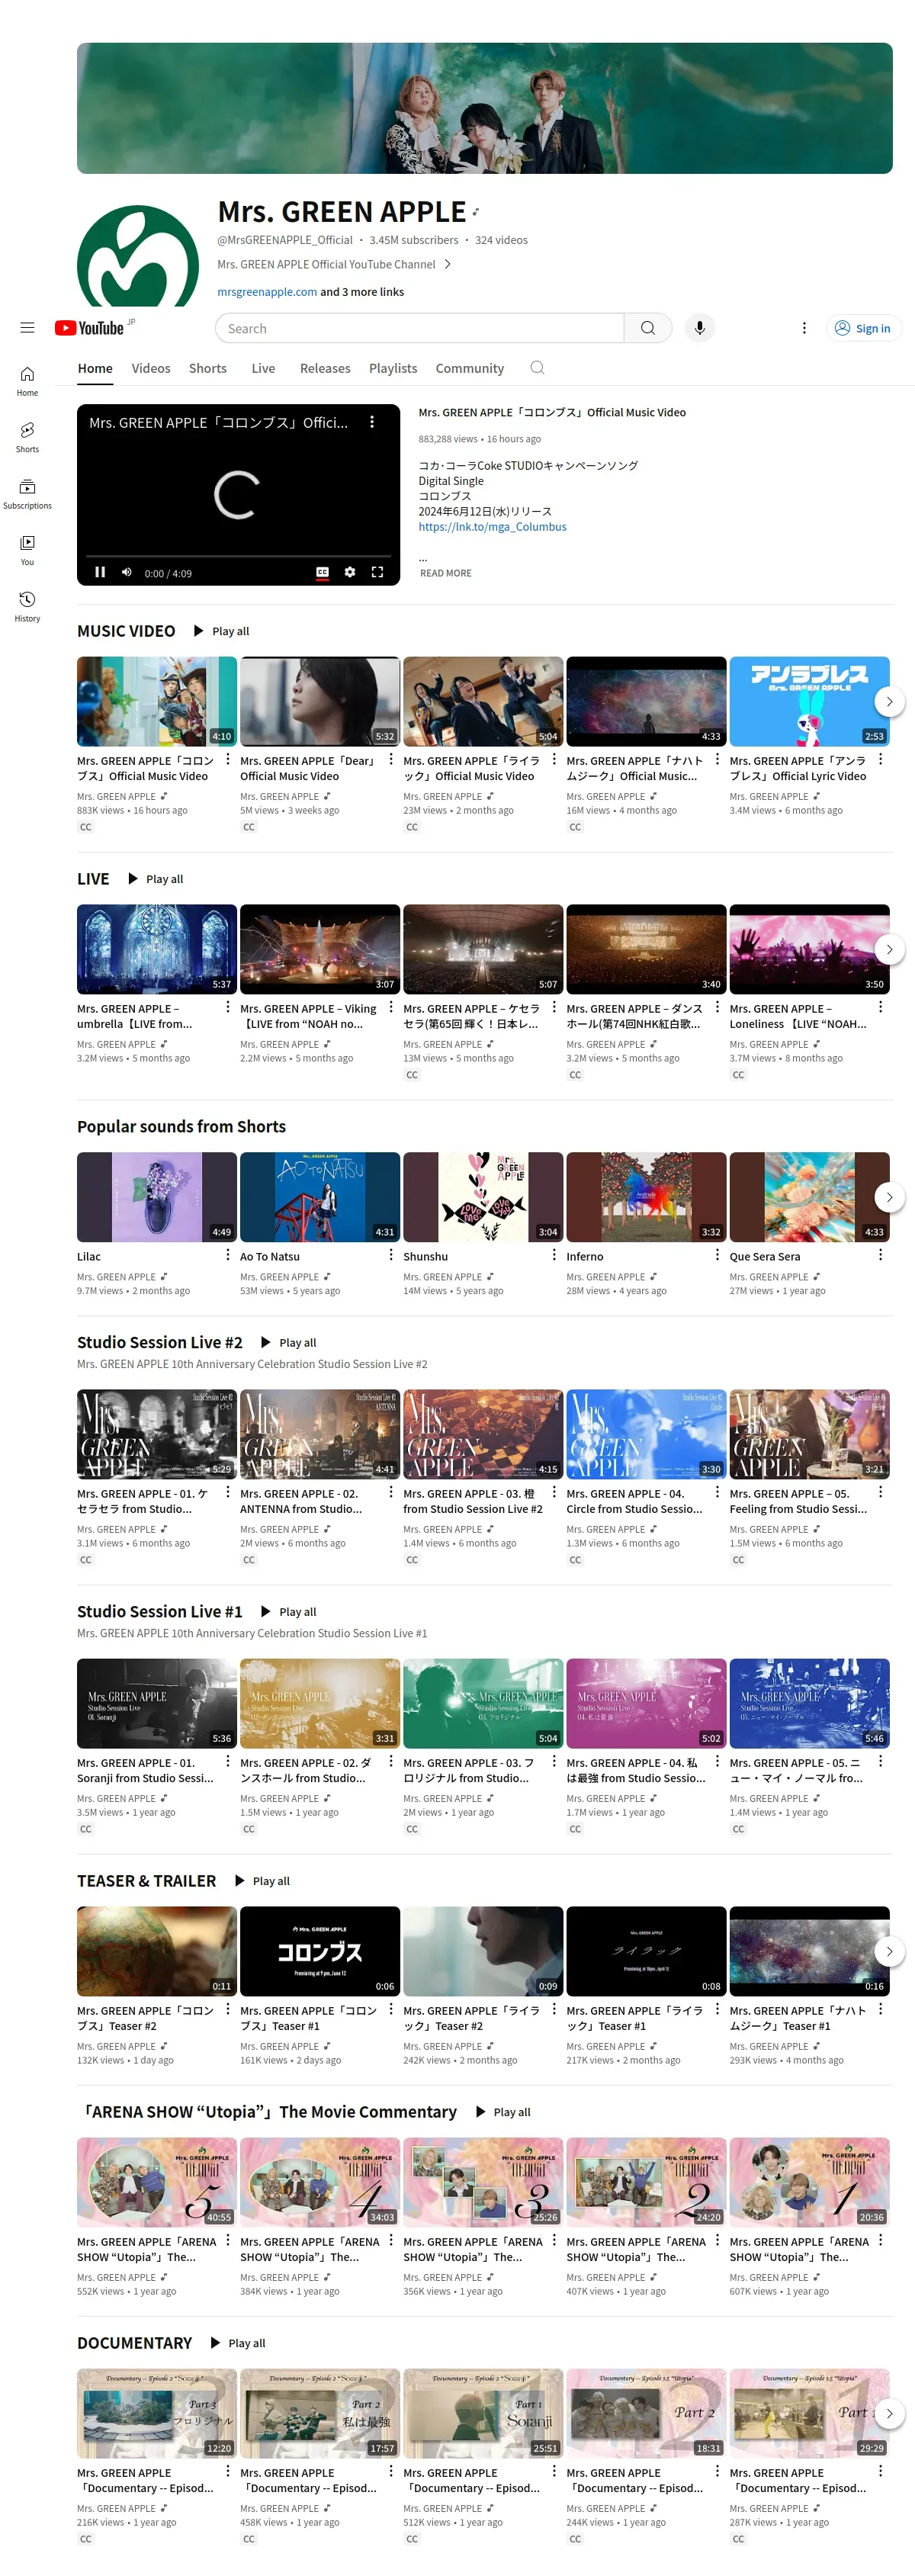Screen dimensions: 915x2576
Task: Show next videos in LIVE row
Action: click(889, 949)
